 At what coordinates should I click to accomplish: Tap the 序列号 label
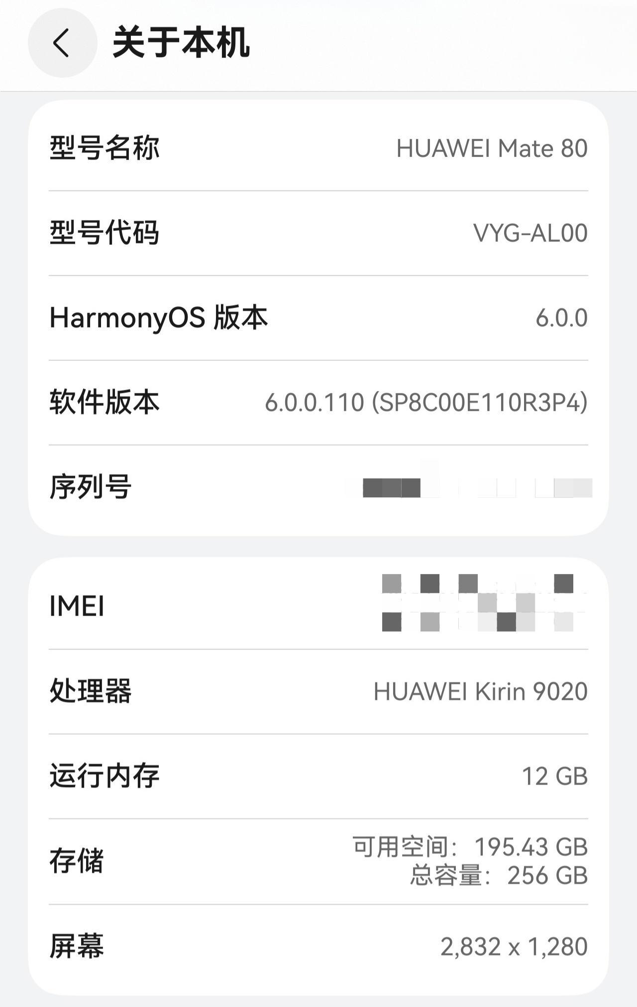click(x=91, y=487)
